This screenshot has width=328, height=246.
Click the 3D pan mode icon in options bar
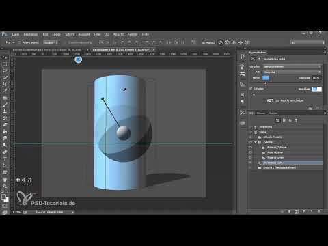point(234,42)
